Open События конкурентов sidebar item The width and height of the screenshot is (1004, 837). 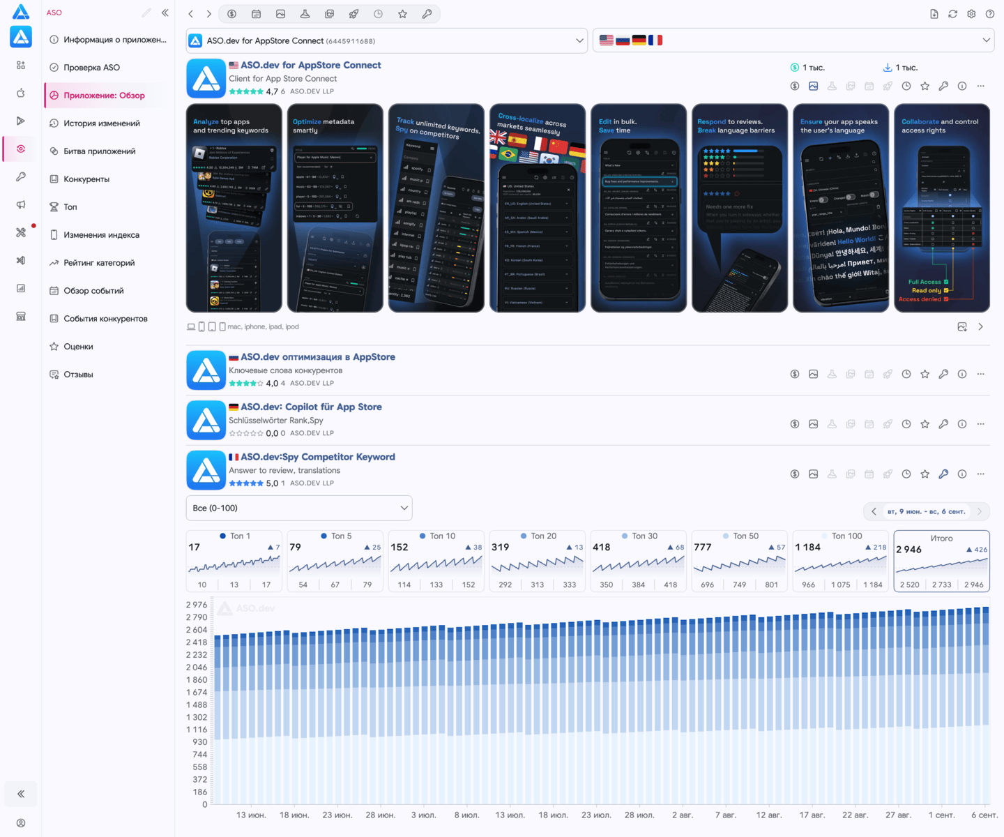[108, 319]
